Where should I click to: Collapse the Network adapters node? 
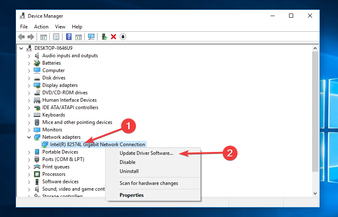coord(29,137)
